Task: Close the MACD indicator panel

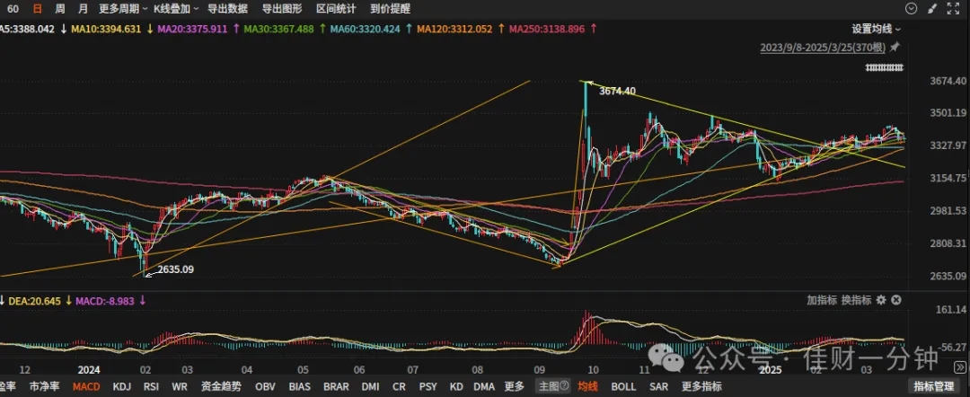Action: point(896,300)
